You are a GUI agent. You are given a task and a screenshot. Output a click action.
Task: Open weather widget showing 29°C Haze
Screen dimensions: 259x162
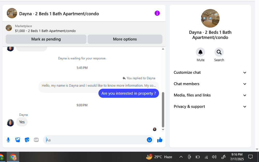tap(159, 157)
